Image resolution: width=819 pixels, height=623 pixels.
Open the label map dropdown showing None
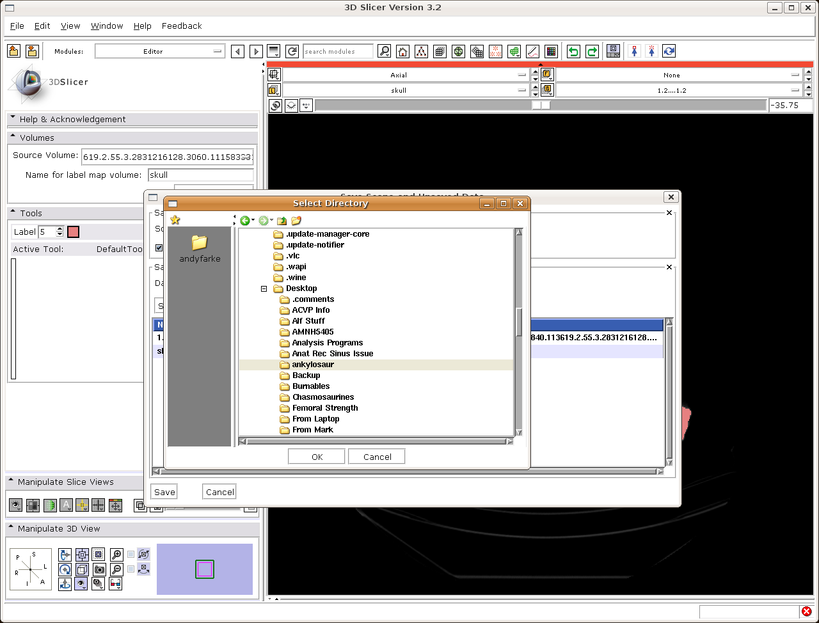679,75
